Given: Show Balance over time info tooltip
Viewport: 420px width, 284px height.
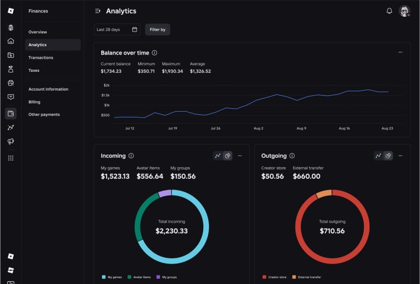Looking at the screenshot, I should 154,53.
